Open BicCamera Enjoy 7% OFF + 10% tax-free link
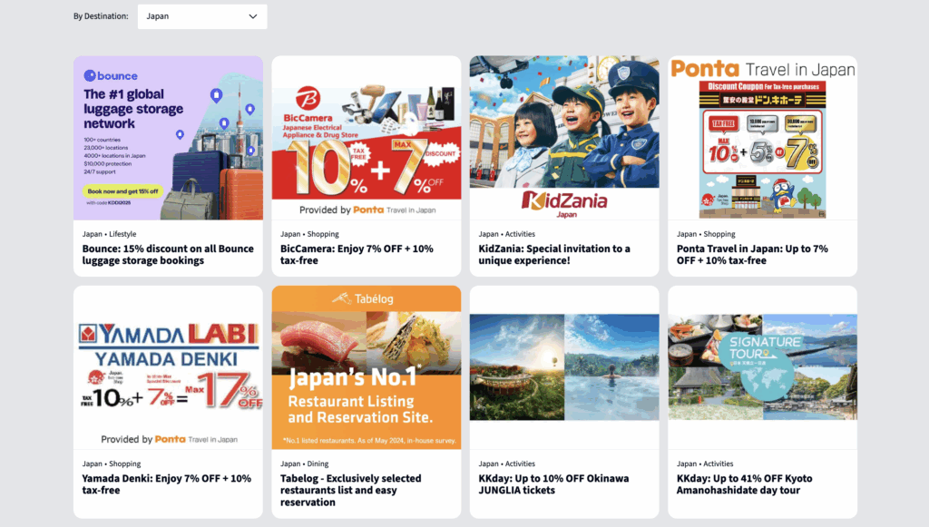Viewport: 929px width, 527px height. (357, 255)
